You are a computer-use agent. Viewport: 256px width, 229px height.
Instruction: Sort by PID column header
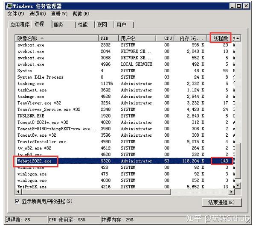pos(108,38)
